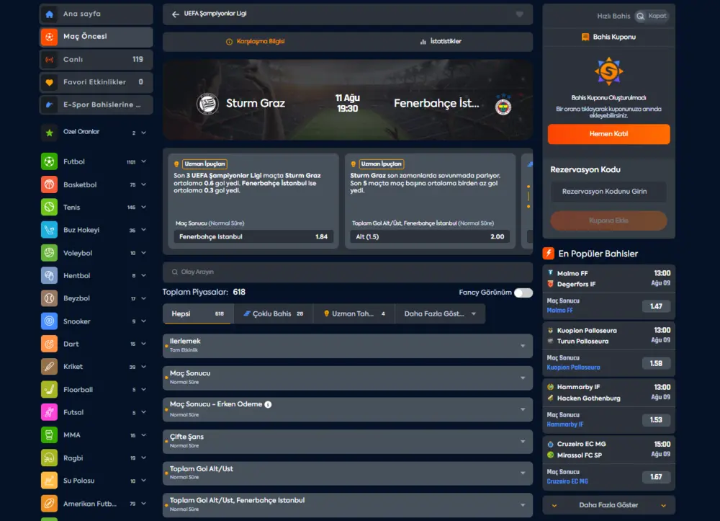Screen dimensions: 720x521
Task: Click the Cruzeiro EC MG vs Mirassol match
Action: point(608,450)
